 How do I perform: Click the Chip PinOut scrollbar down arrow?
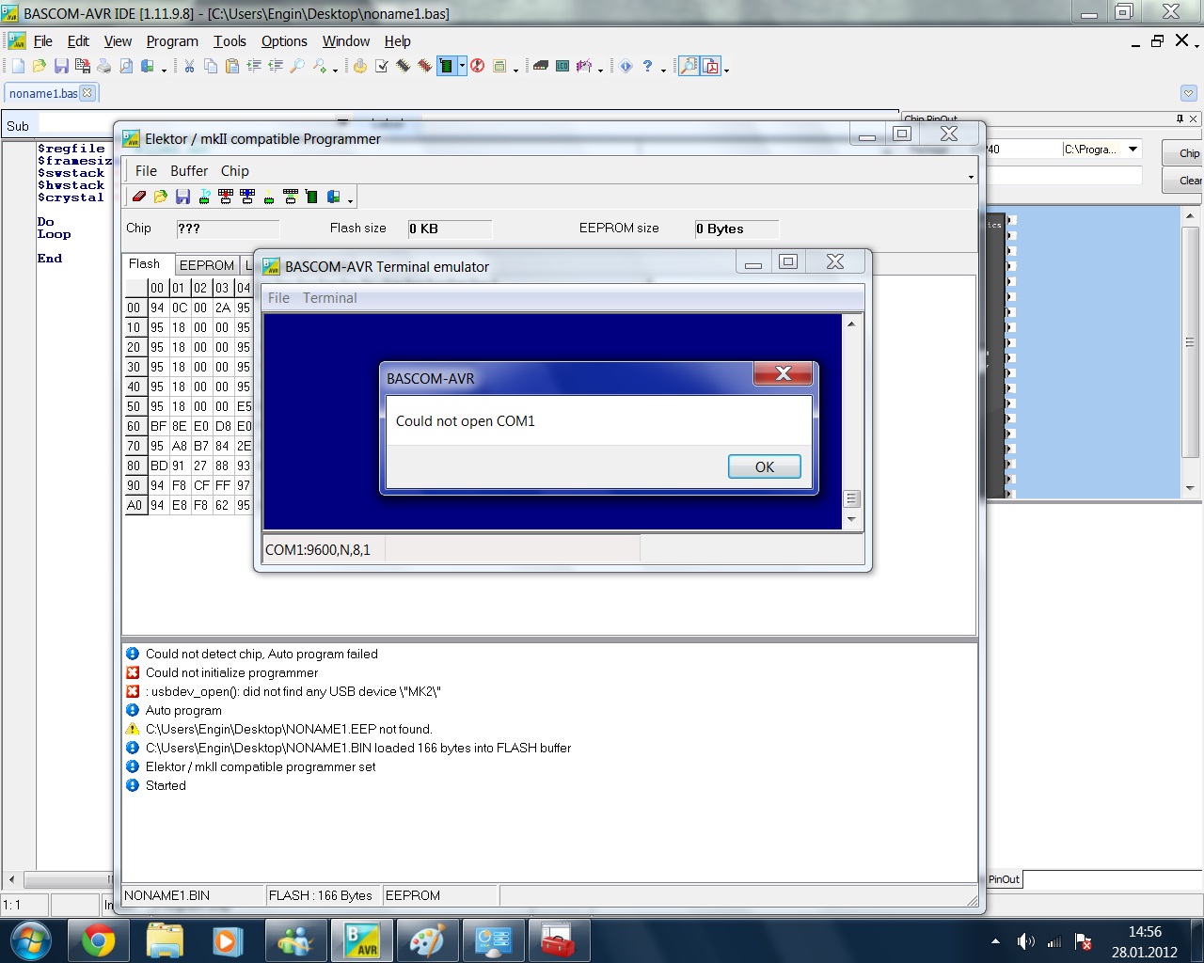click(x=1190, y=488)
